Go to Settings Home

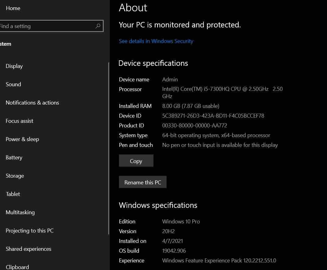(x=13, y=8)
